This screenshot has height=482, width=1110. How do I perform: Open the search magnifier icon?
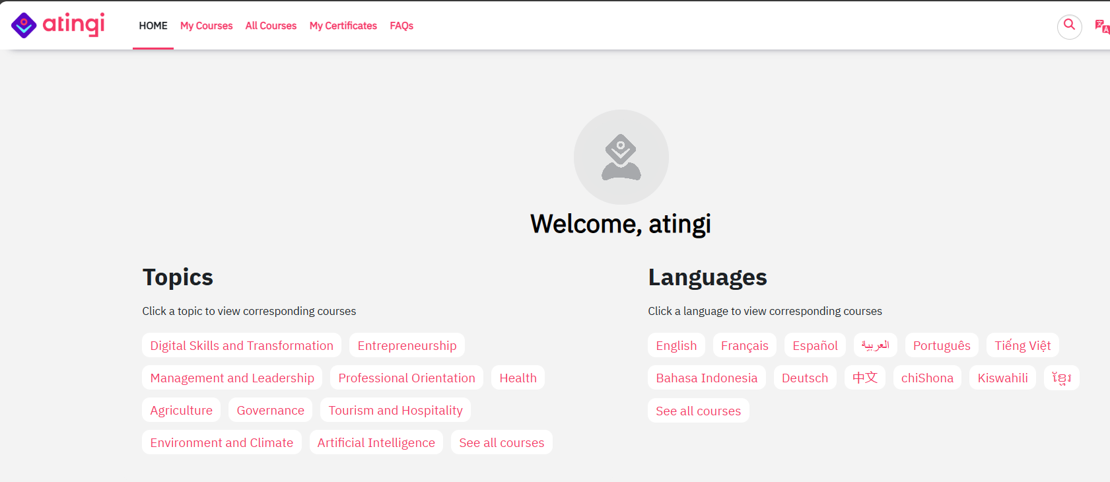tap(1069, 26)
